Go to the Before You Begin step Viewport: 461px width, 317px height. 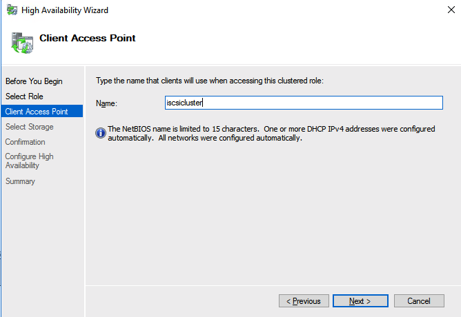pyautogui.click(x=34, y=81)
